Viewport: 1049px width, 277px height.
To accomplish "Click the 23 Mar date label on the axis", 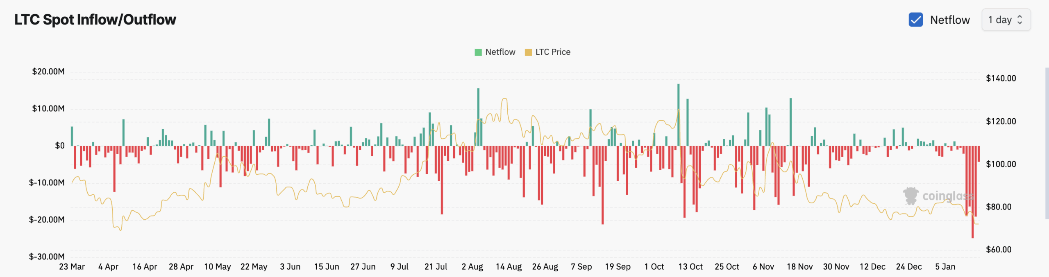I will pos(72,266).
